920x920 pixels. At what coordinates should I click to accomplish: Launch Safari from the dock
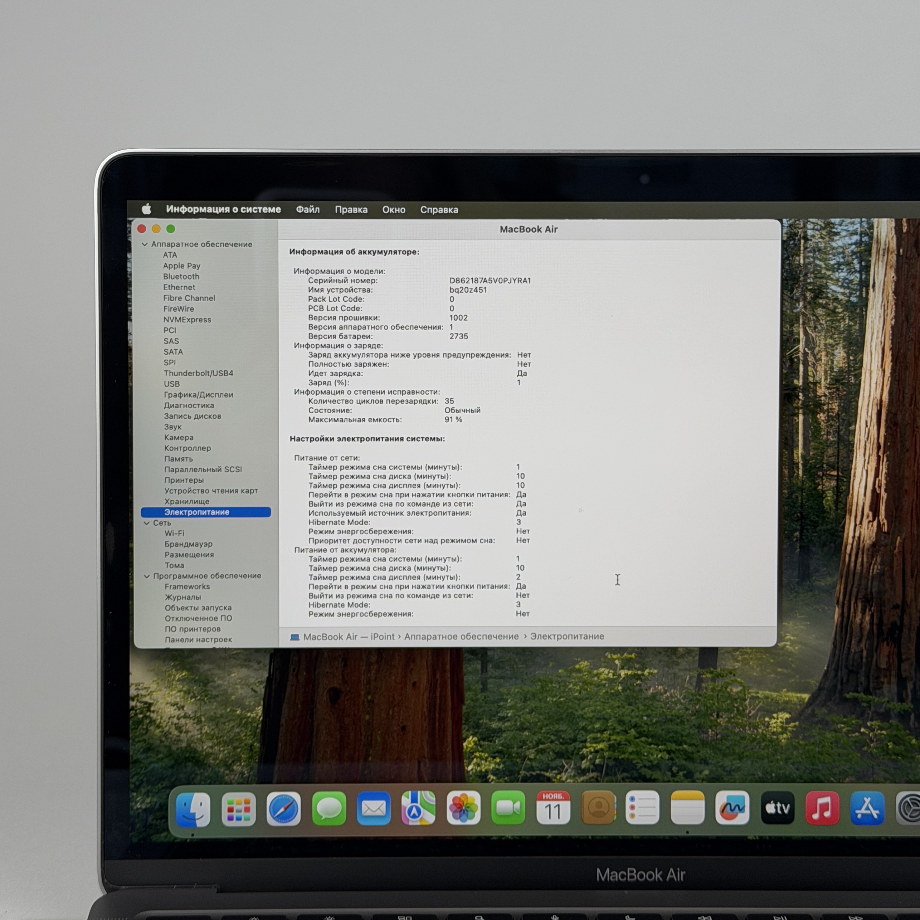[283, 809]
